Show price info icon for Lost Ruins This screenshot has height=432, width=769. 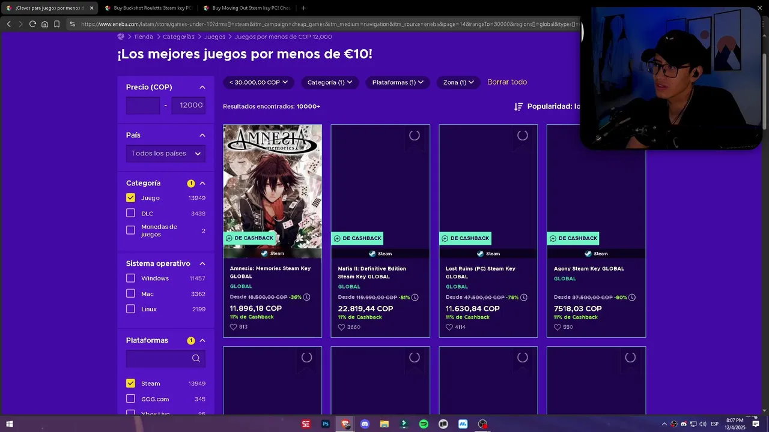(x=523, y=297)
